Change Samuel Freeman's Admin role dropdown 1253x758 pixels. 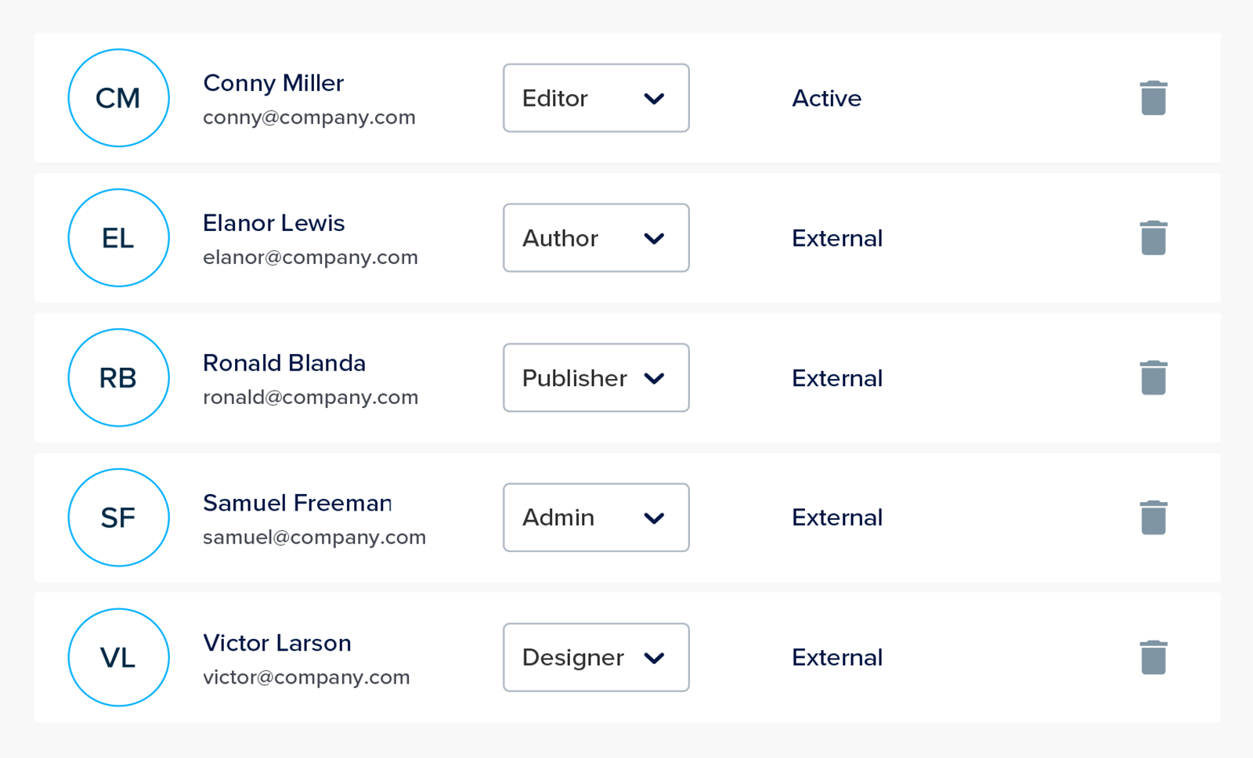[x=596, y=518]
